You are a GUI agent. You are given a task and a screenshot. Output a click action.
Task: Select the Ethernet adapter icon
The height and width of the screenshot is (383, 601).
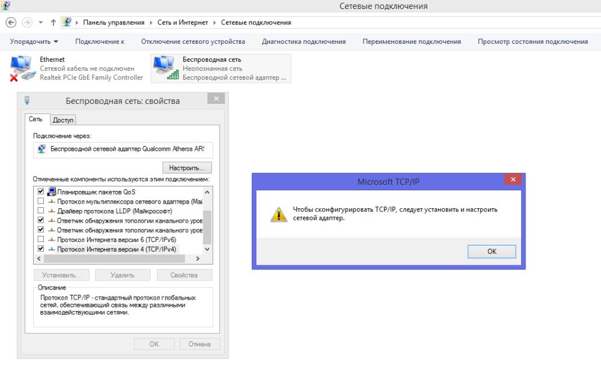[23, 68]
